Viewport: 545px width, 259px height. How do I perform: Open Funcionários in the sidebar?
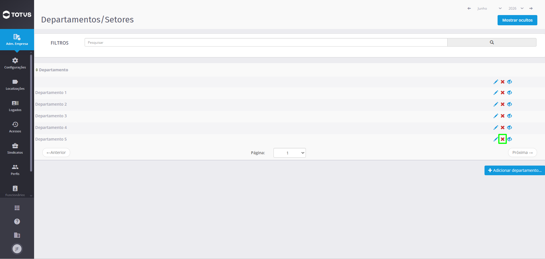click(15, 191)
